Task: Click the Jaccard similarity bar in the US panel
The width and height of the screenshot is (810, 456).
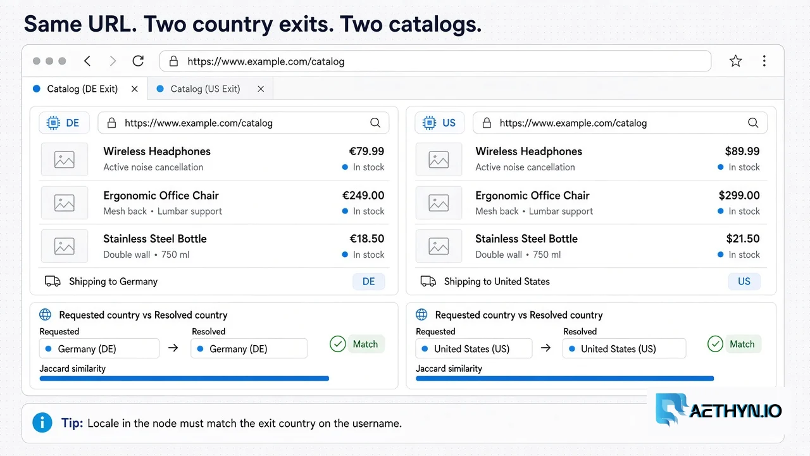Action: [564, 379]
